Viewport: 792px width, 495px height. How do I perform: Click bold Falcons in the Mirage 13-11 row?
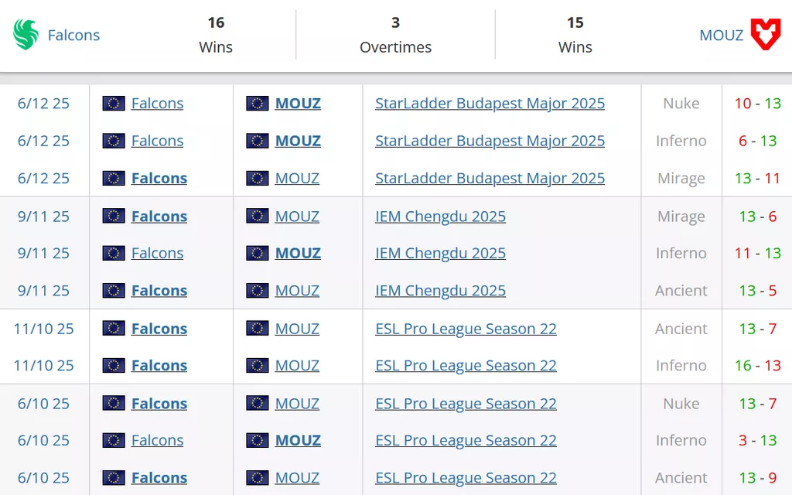click(159, 178)
